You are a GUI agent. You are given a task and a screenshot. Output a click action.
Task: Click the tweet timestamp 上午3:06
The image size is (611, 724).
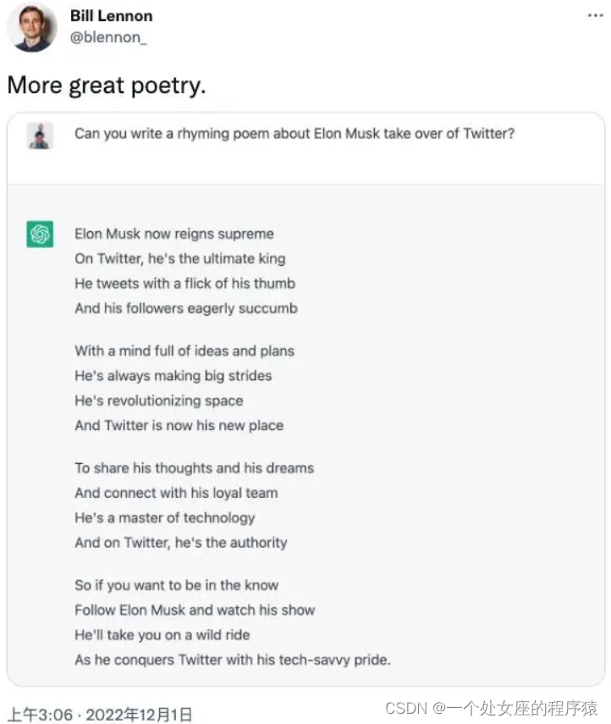(x=40, y=714)
